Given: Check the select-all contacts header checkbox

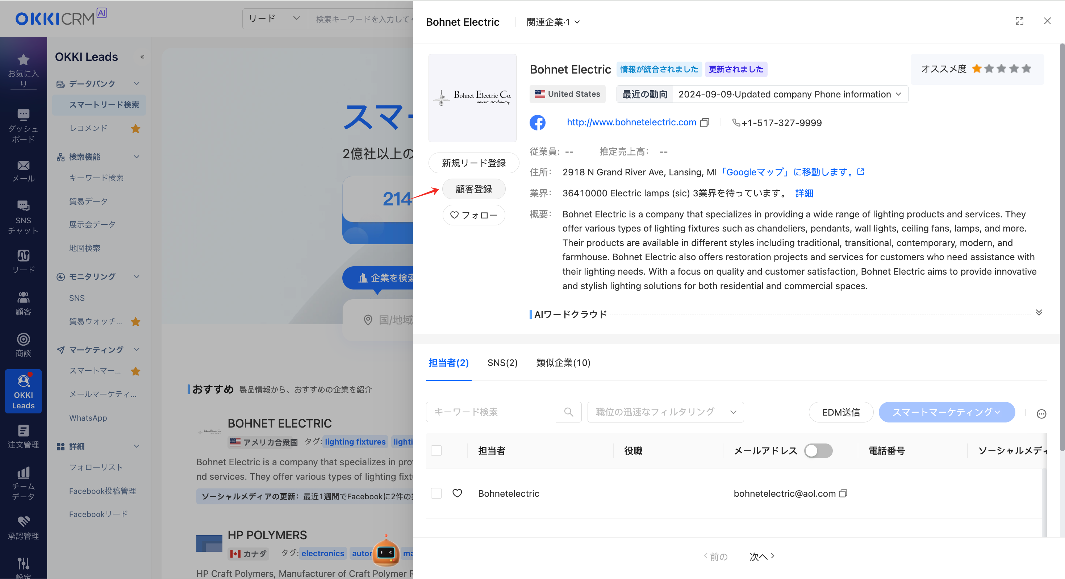Looking at the screenshot, I should [x=436, y=450].
